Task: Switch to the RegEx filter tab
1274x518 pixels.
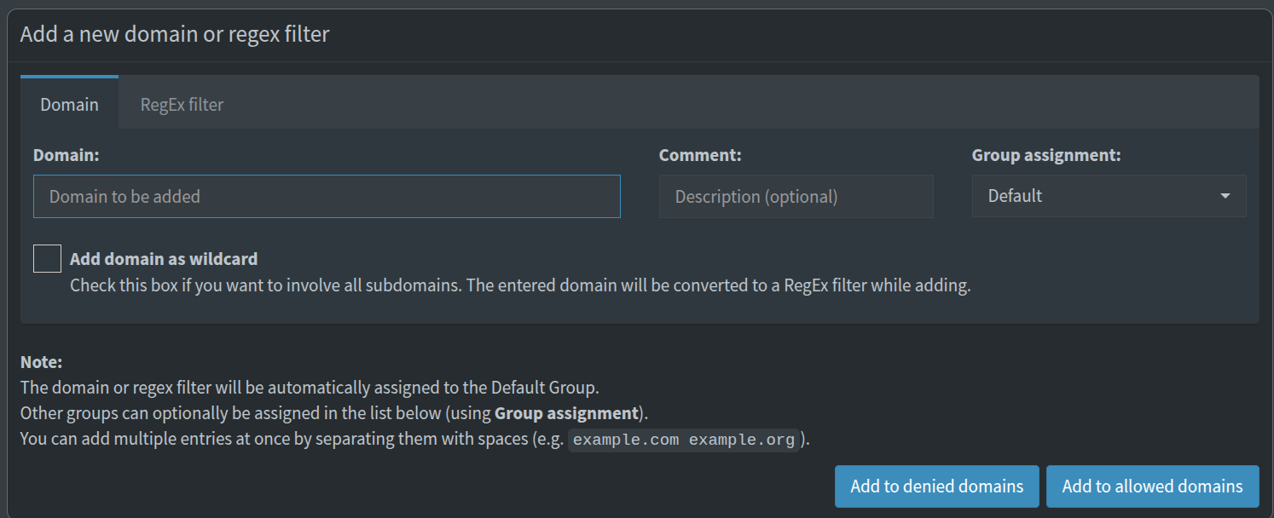Action: 182,105
